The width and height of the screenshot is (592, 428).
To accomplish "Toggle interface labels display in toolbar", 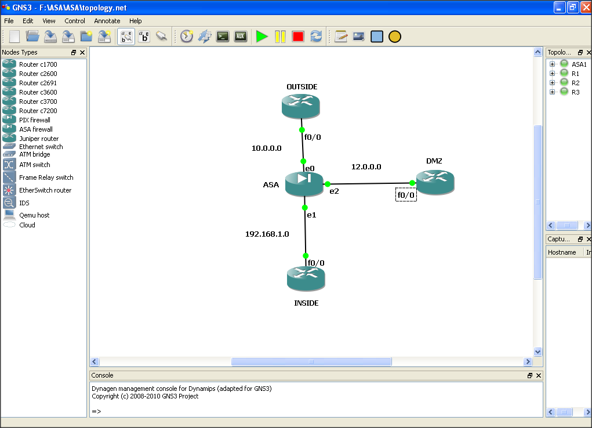I will point(126,36).
